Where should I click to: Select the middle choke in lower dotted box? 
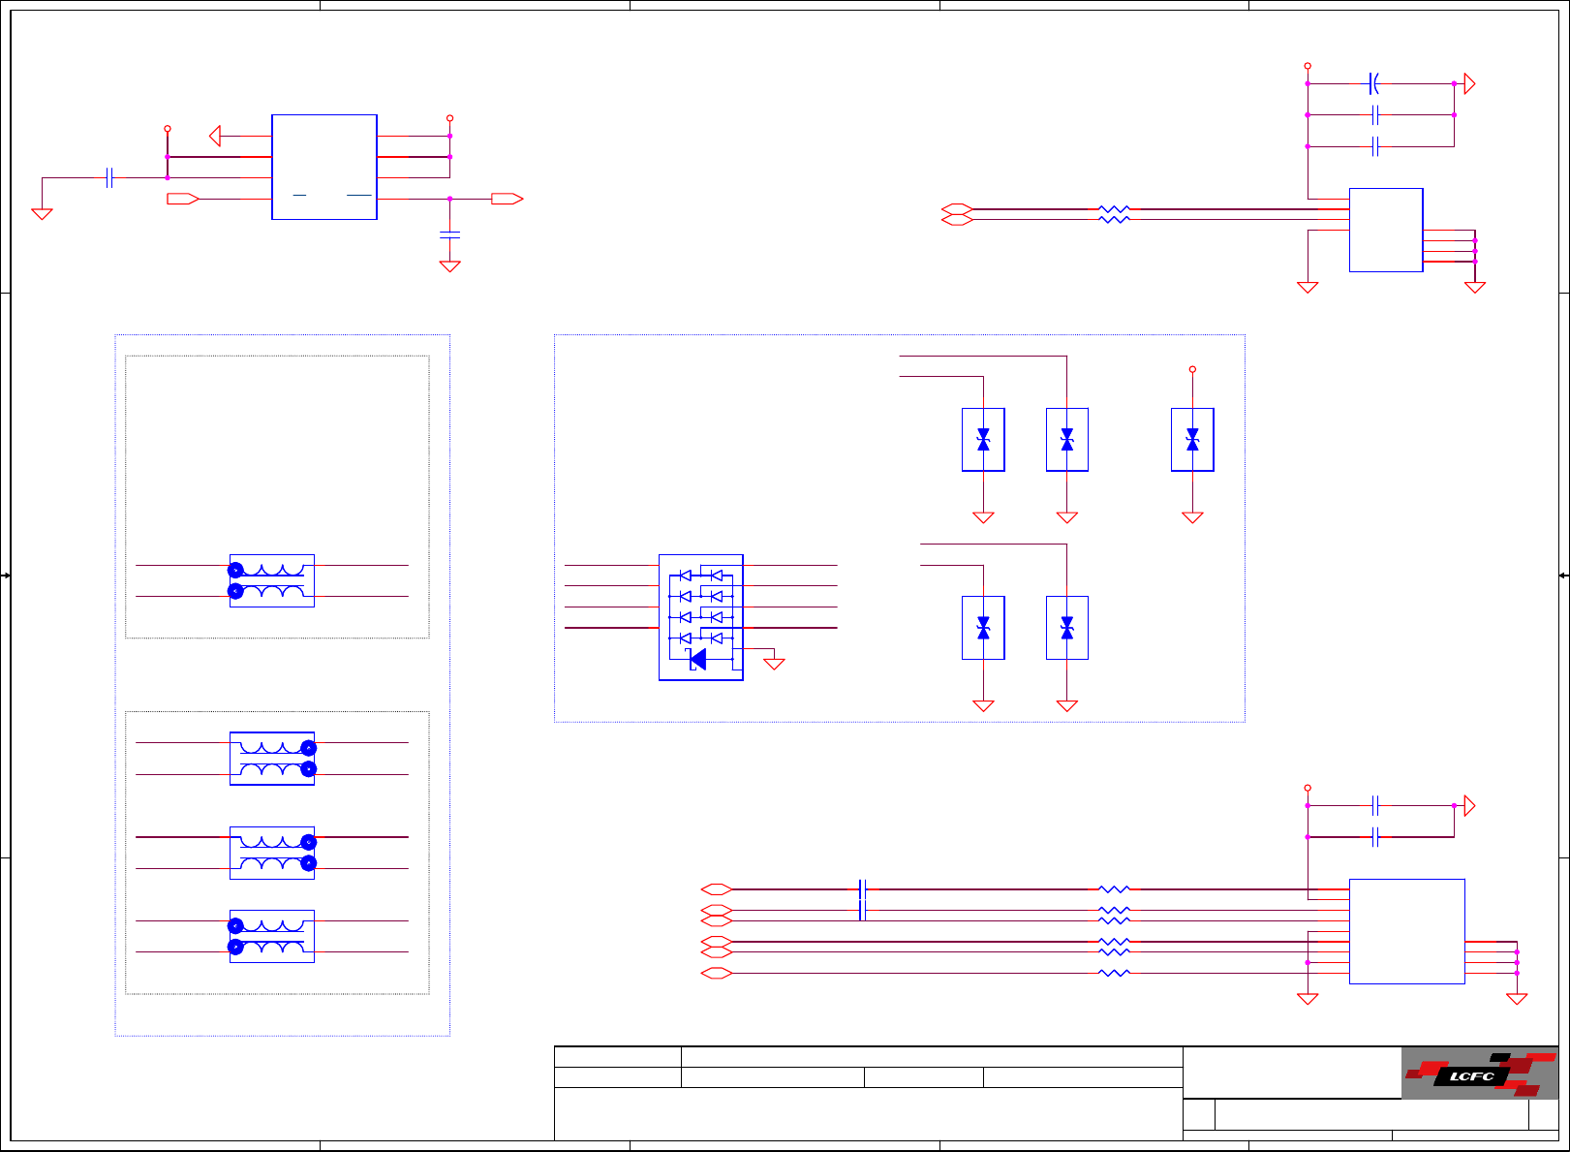tap(272, 853)
